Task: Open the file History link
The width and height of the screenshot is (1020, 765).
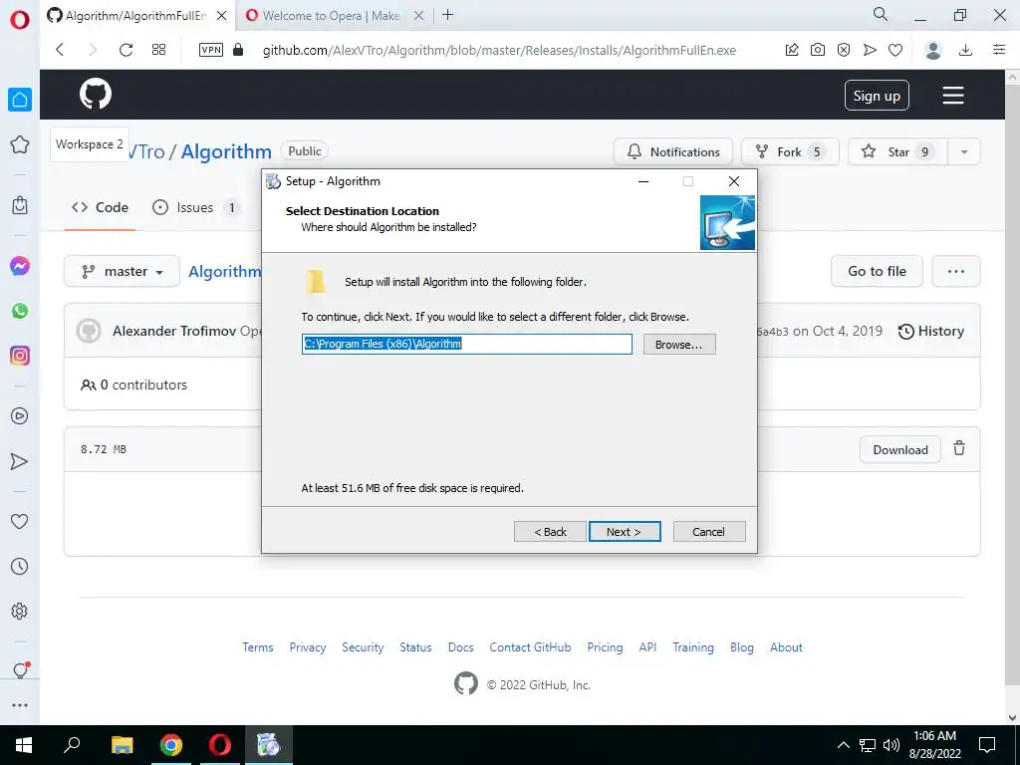Action: [x=931, y=331]
